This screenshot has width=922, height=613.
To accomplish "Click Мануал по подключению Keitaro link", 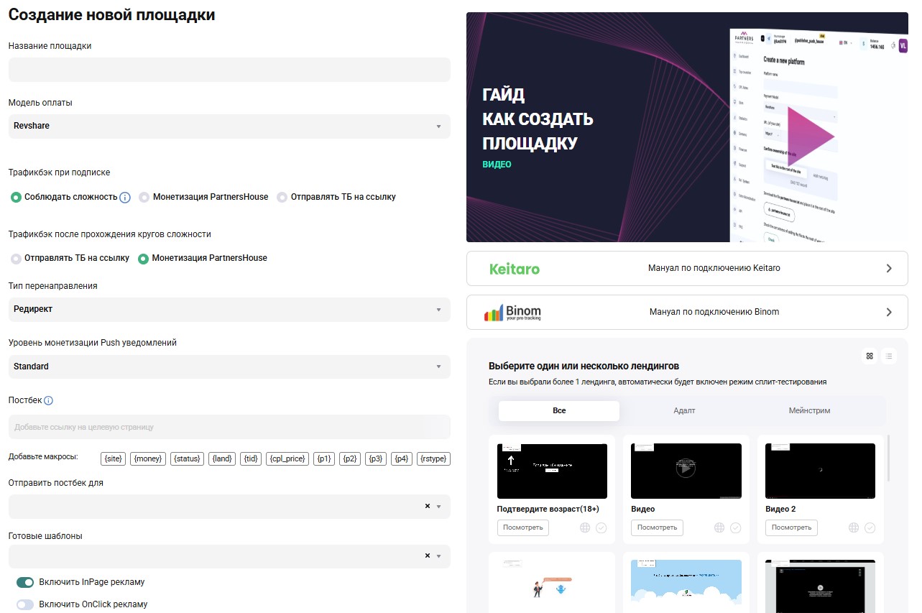I will pos(714,268).
